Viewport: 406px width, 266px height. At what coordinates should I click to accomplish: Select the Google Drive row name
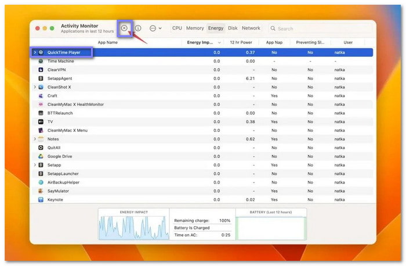tap(60, 156)
